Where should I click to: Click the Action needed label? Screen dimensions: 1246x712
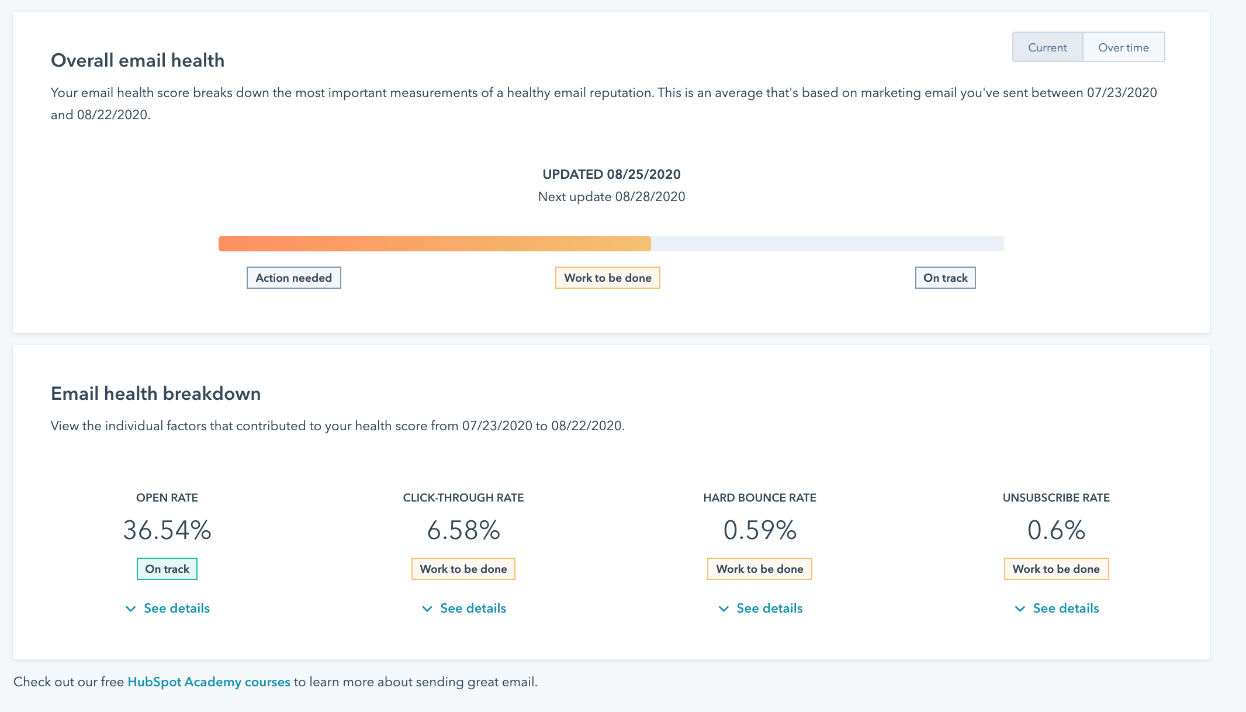coord(293,278)
